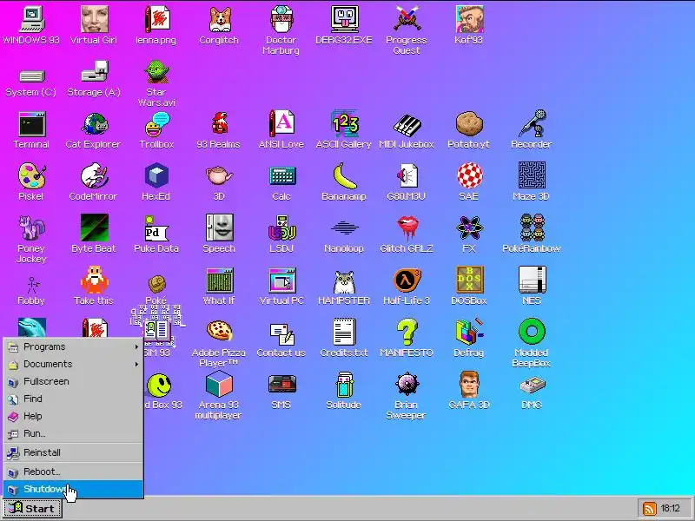The width and height of the screenshot is (695, 521).
Task: Launch 93 Realms icon
Action: pos(219,124)
